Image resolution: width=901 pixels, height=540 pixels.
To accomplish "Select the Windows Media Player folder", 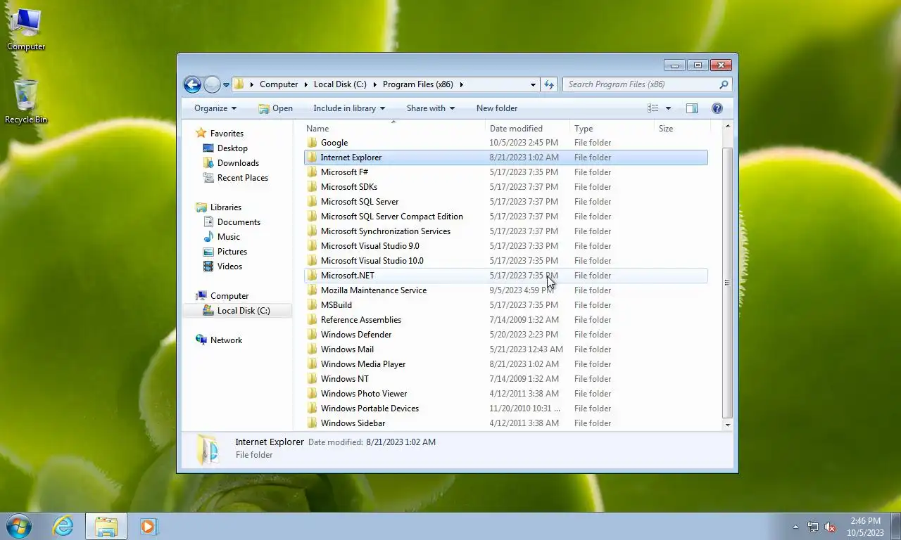I will click(505, 364).
